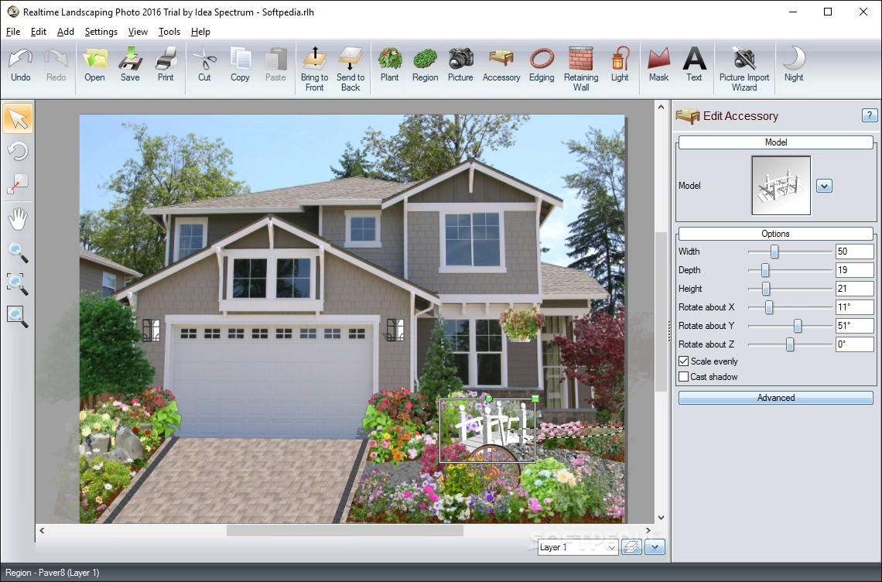This screenshot has width=882, height=582.
Task: Click the canvas vertical scroll down arrow
Action: [661, 518]
